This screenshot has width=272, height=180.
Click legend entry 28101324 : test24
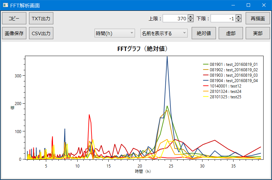pos(222,91)
